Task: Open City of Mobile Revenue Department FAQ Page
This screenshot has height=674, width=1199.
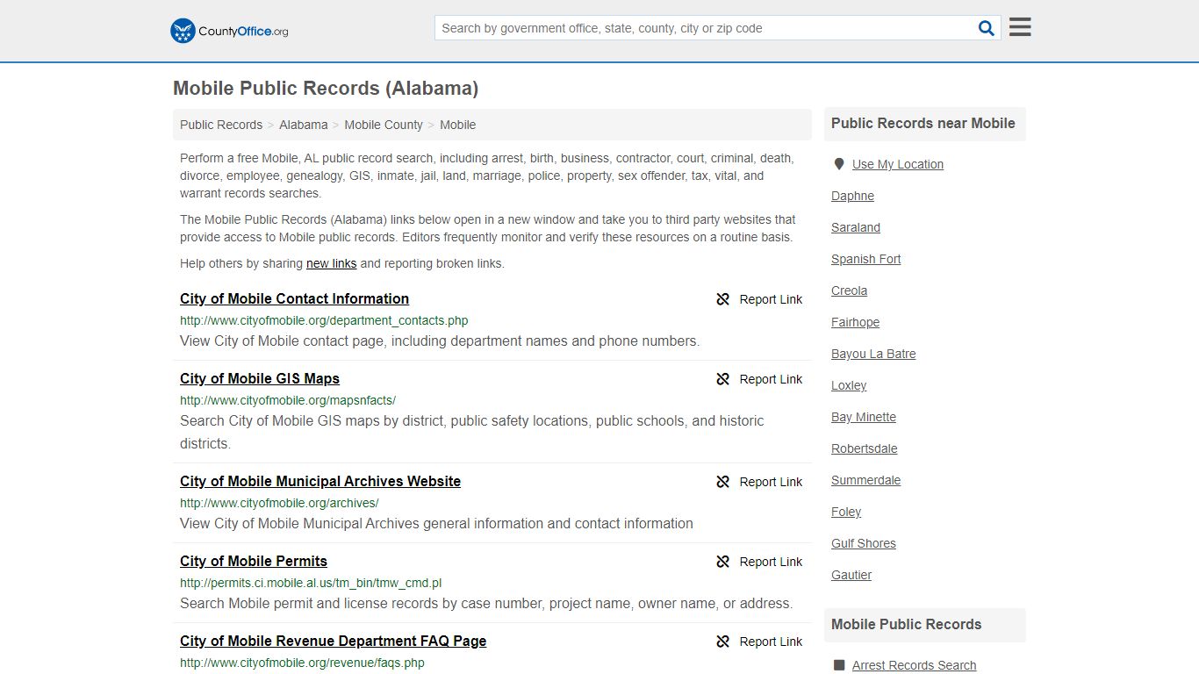Action: pyautogui.click(x=333, y=641)
